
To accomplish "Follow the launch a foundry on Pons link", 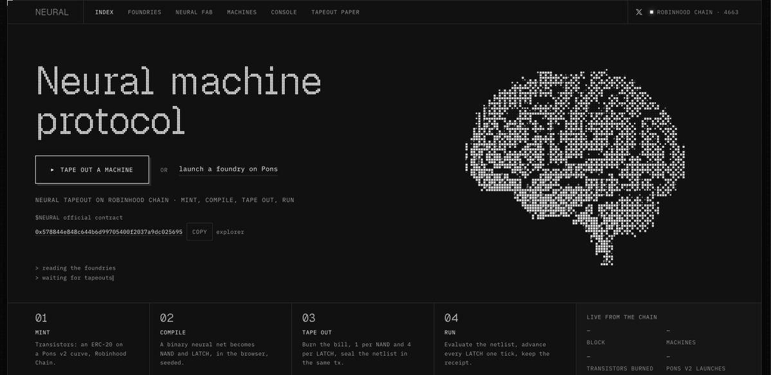I will coord(228,169).
